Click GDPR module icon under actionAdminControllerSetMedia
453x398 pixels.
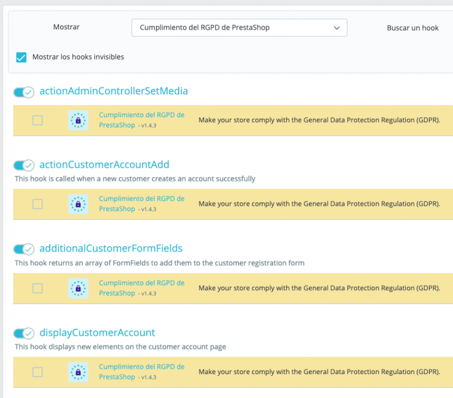(78, 120)
